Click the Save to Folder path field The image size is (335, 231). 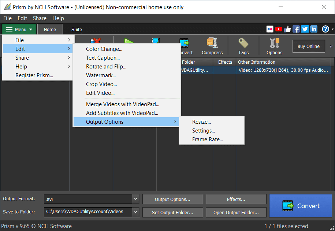88,212
